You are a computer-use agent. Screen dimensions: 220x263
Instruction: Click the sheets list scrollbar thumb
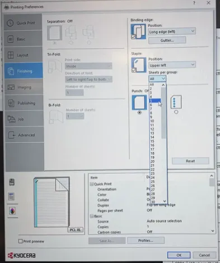coord(163,113)
